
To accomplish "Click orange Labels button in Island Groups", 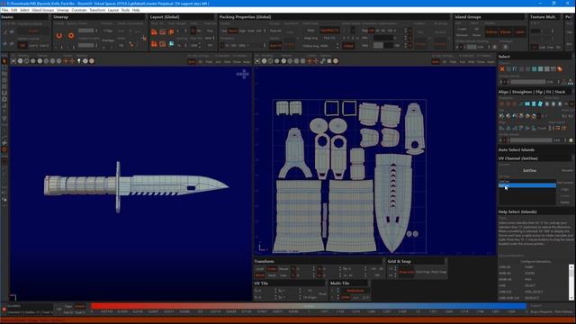I will [519, 32].
